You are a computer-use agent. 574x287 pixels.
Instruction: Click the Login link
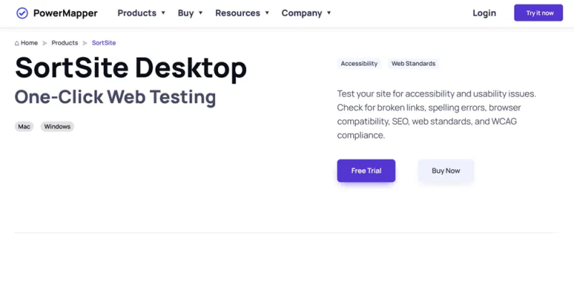tap(484, 13)
